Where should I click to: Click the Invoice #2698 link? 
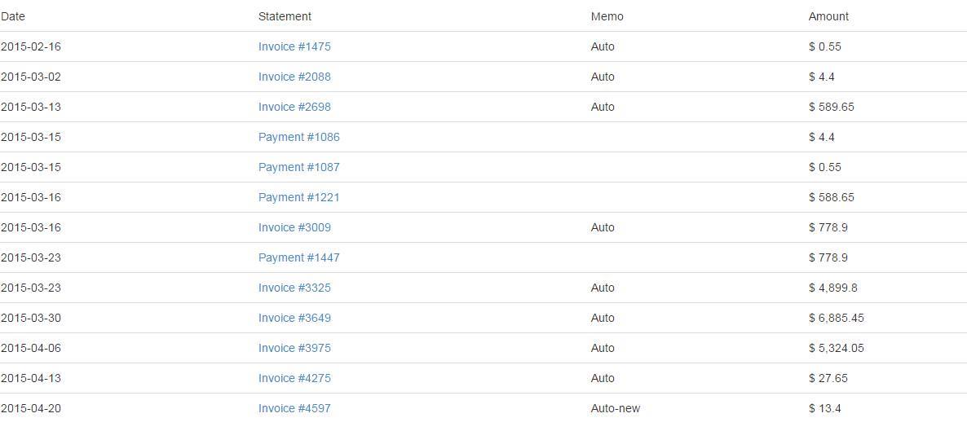coord(294,107)
